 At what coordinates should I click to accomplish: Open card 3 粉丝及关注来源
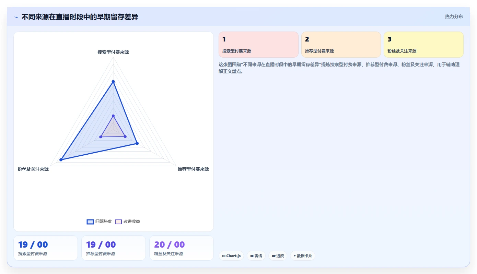point(423,45)
